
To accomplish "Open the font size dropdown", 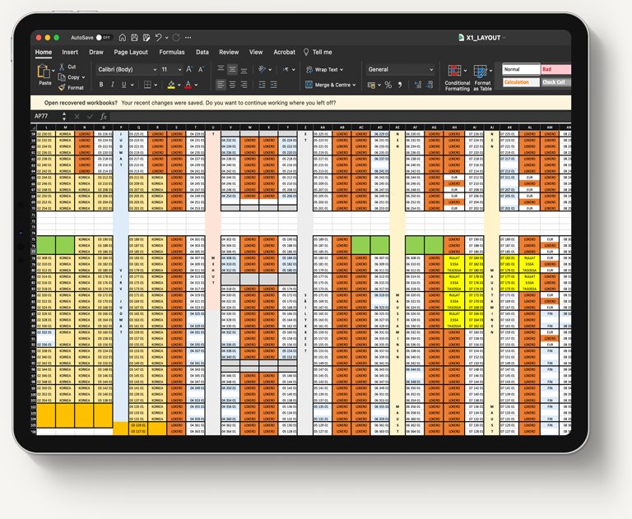I will (x=179, y=69).
